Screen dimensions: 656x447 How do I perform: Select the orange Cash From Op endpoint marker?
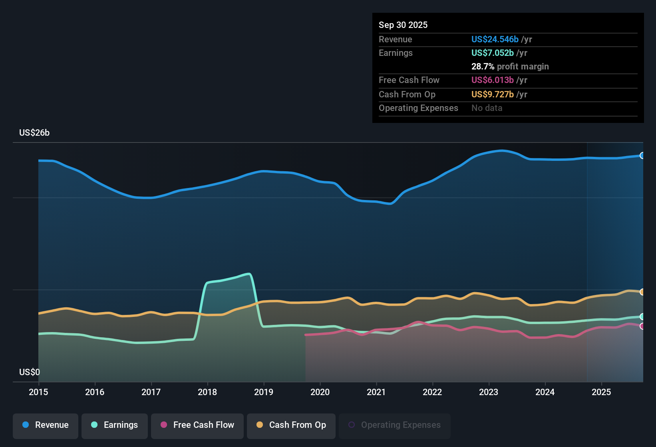tap(642, 291)
